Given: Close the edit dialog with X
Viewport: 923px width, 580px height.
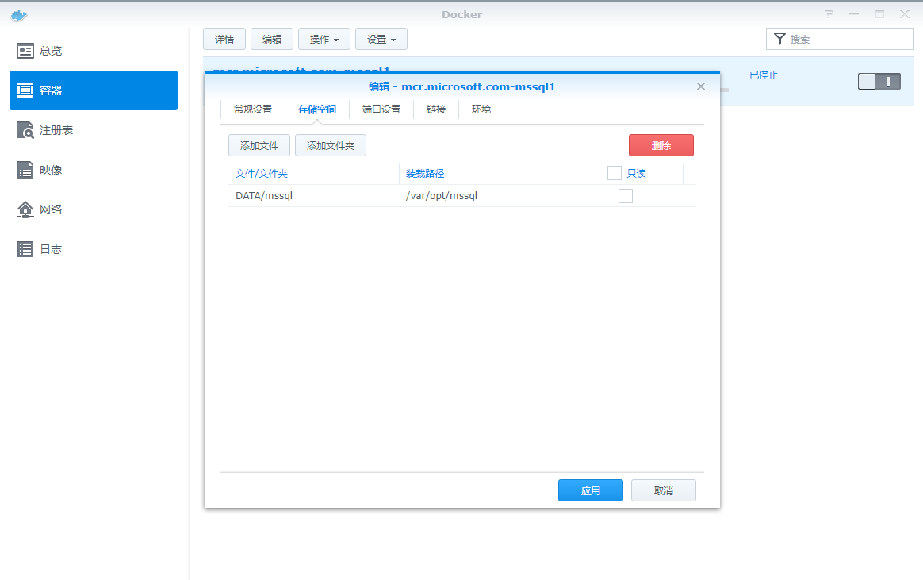Looking at the screenshot, I should (700, 86).
